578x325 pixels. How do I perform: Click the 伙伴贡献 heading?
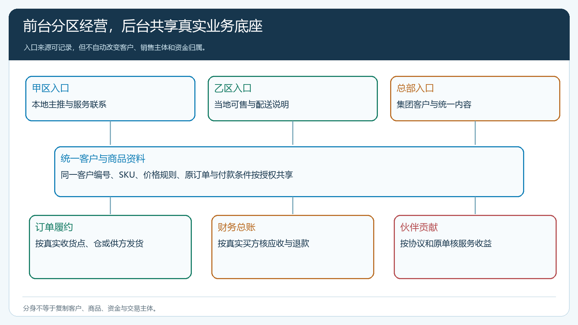pyautogui.click(x=419, y=227)
